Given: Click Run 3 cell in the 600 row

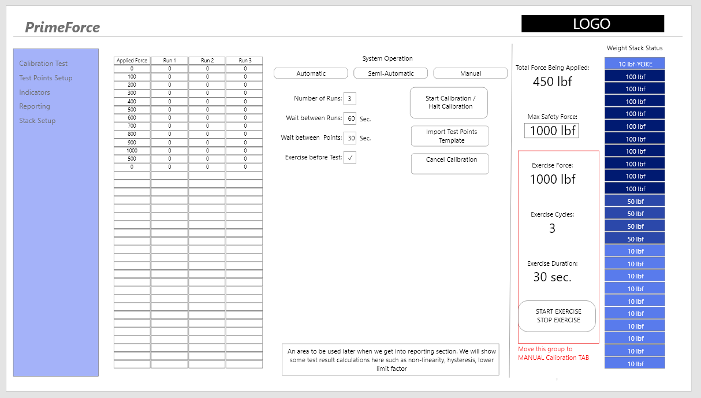Looking at the screenshot, I should (x=244, y=118).
